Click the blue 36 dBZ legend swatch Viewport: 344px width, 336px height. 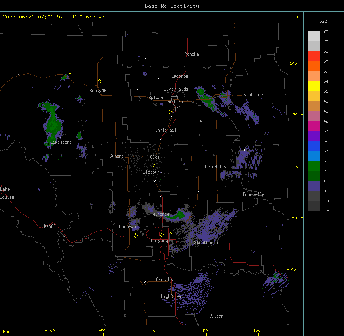(x=314, y=146)
